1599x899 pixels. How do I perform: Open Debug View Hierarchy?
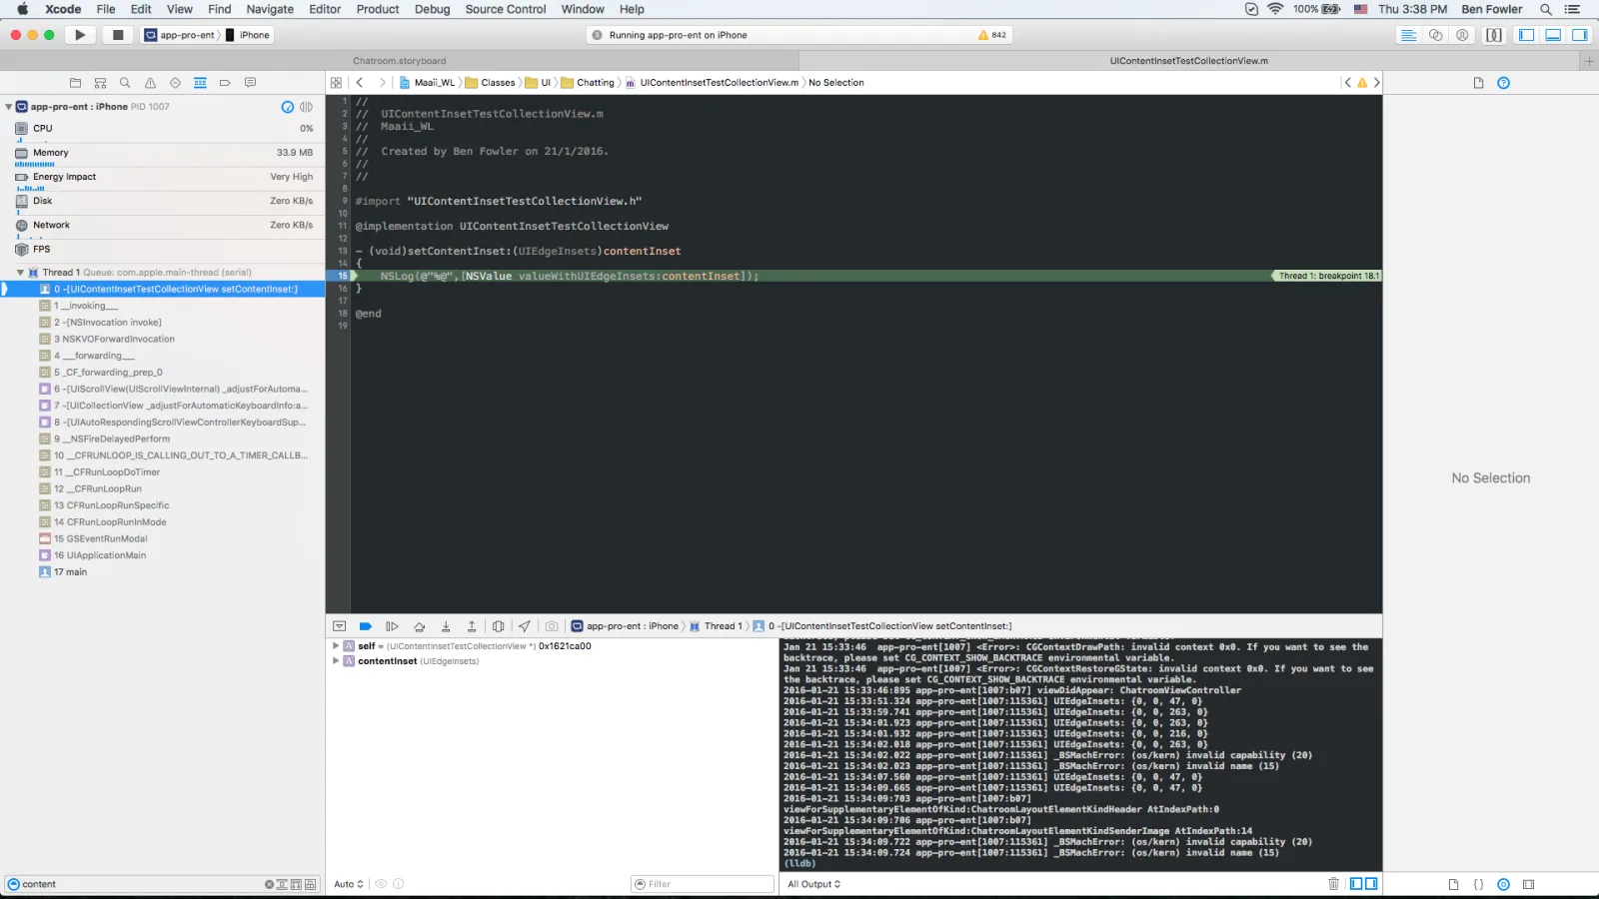(x=498, y=626)
